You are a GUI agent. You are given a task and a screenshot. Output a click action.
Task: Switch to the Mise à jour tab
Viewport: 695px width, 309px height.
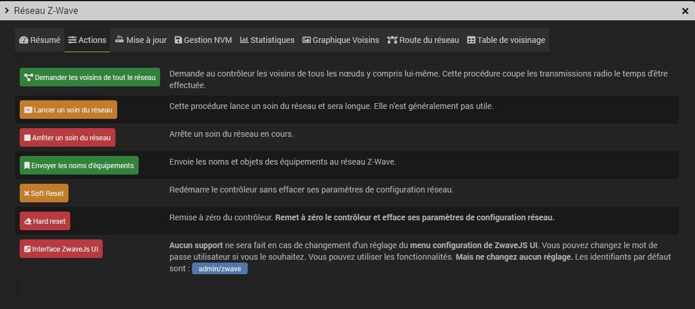141,40
